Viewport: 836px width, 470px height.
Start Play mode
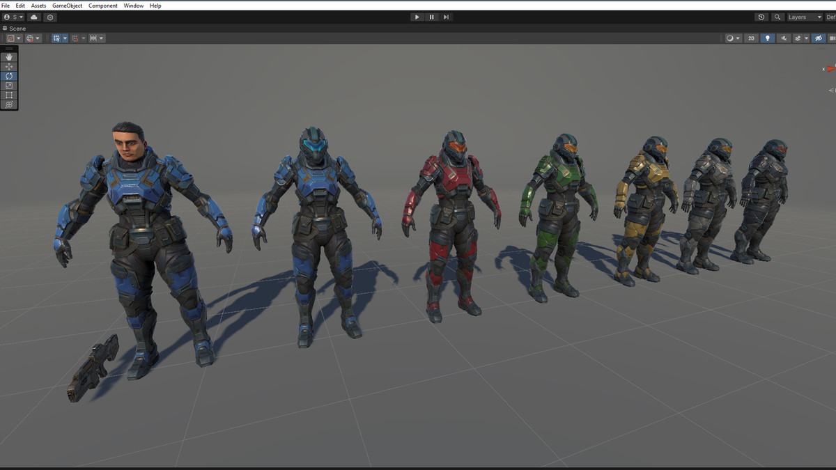417,17
